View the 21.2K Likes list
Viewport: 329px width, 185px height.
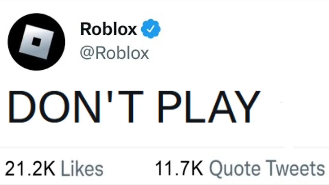pos(54,169)
